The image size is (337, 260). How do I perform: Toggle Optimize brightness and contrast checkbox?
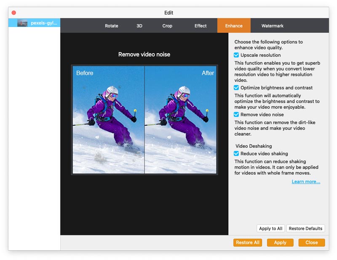click(236, 88)
